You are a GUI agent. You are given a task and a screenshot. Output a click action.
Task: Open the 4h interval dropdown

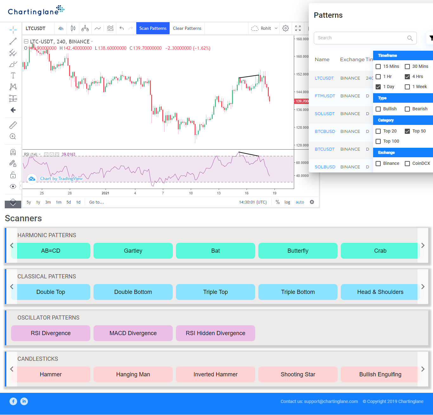(x=61, y=28)
